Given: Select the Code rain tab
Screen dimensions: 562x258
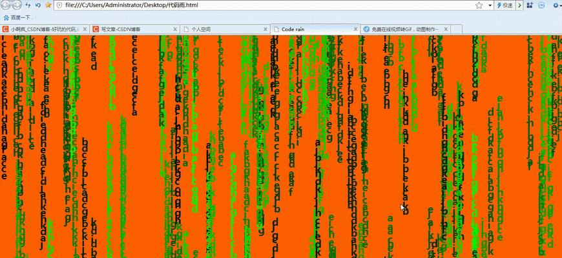Looking at the screenshot, I should click(x=315, y=29).
